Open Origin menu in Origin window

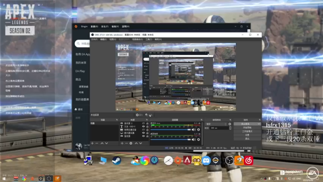[84, 26]
